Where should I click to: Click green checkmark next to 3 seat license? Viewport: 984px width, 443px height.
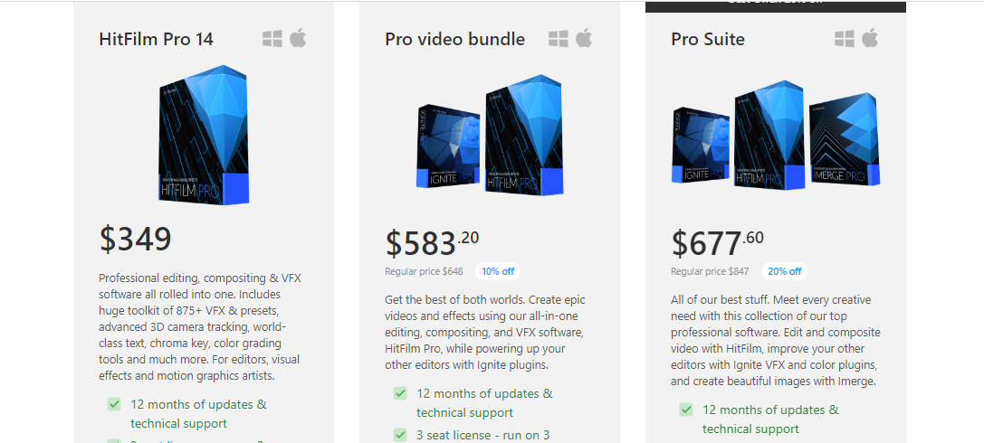pyautogui.click(x=400, y=434)
